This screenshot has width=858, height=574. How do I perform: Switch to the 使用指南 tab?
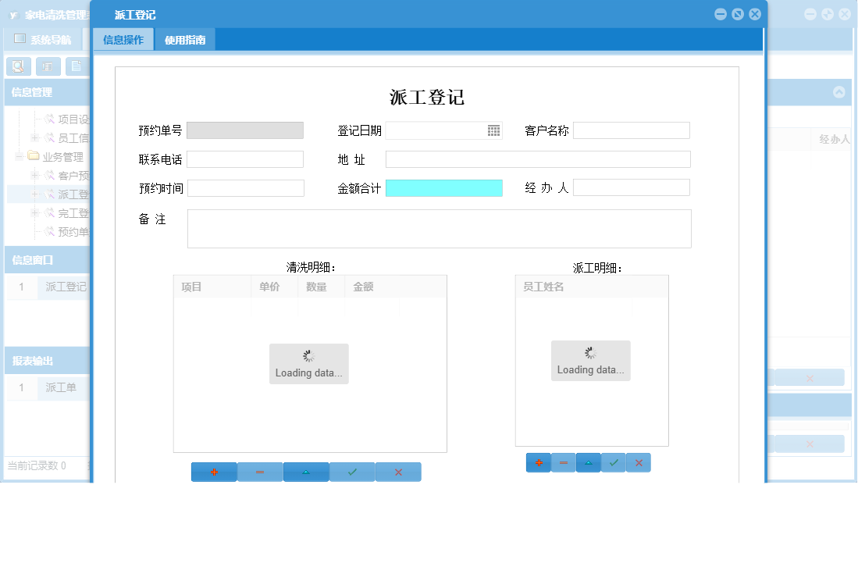185,38
